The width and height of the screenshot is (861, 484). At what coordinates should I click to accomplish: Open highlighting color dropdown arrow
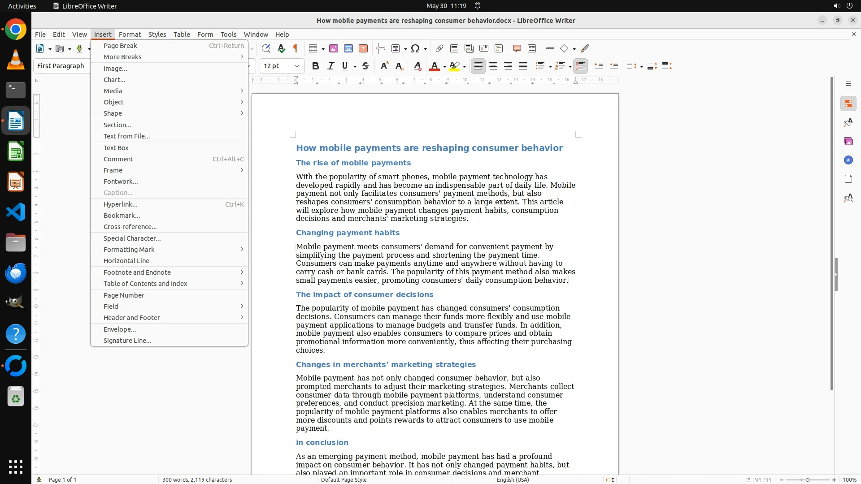pyautogui.click(x=465, y=67)
